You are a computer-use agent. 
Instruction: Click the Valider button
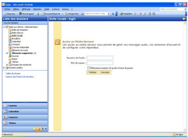[93, 72]
